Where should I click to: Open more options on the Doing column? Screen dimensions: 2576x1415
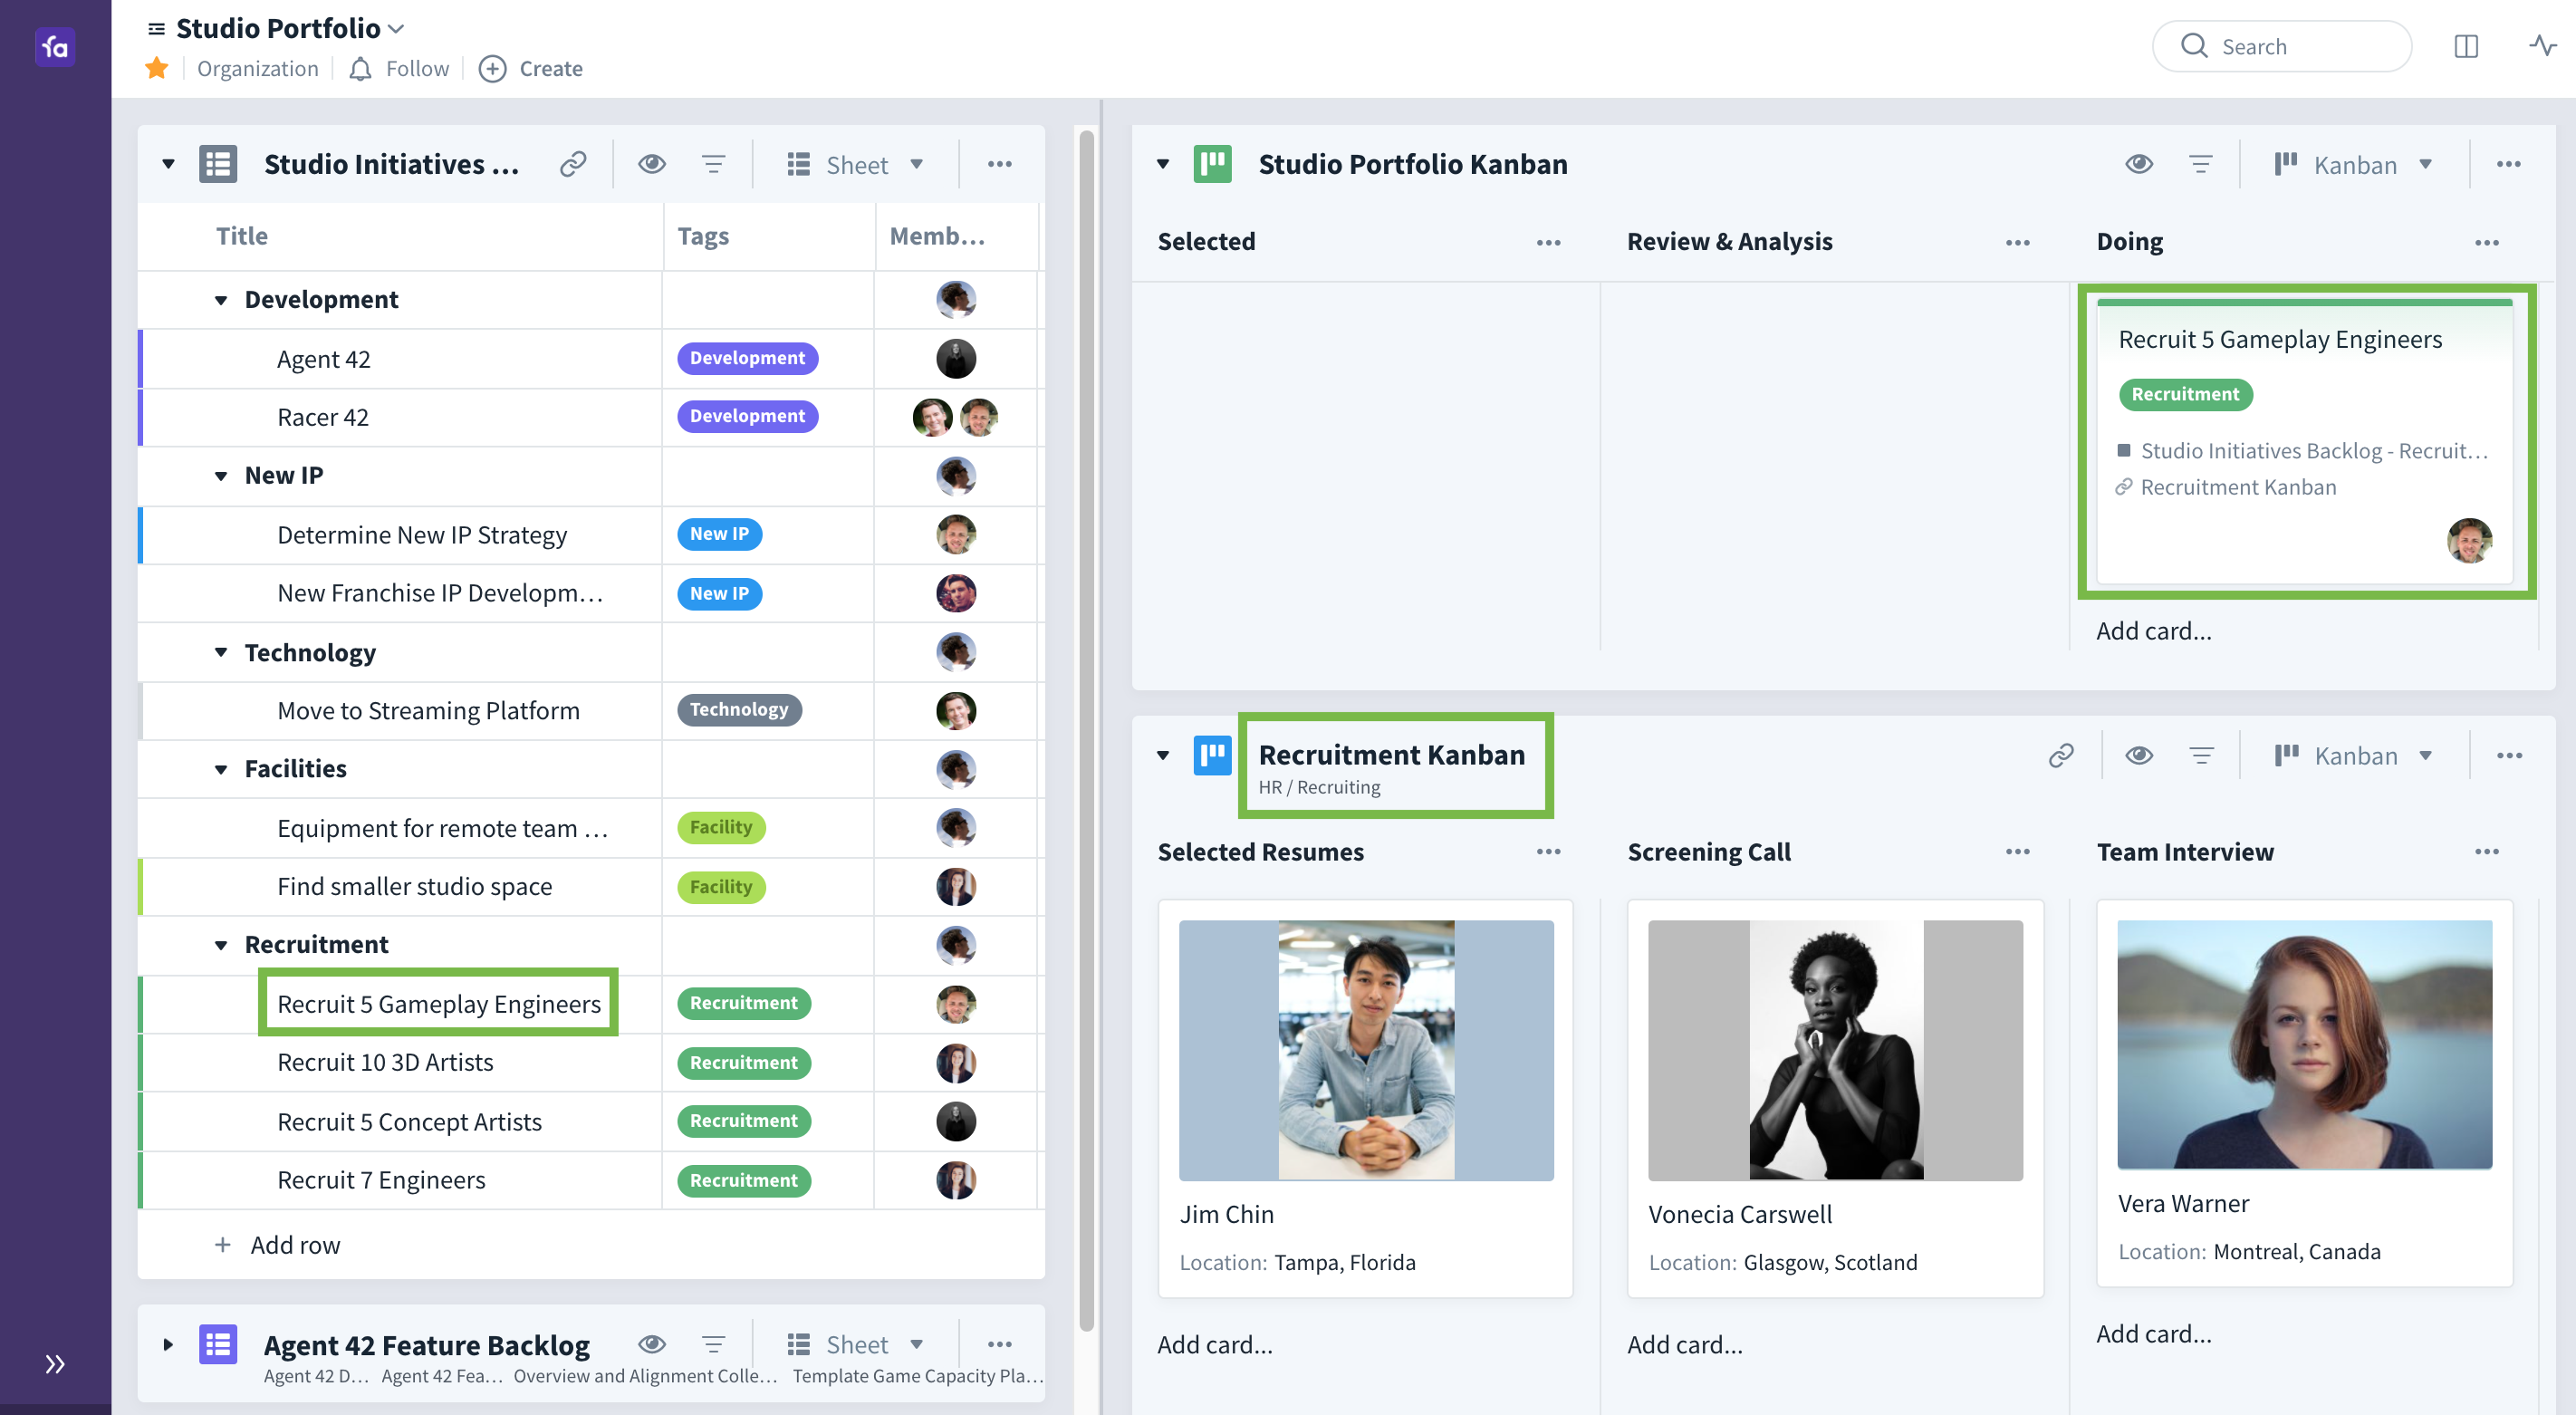(x=2487, y=241)
